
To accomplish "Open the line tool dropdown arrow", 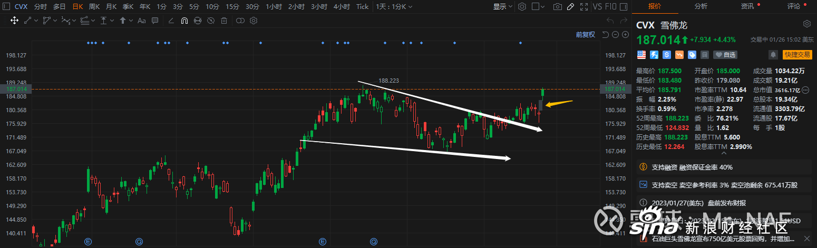I will point(36,21).
